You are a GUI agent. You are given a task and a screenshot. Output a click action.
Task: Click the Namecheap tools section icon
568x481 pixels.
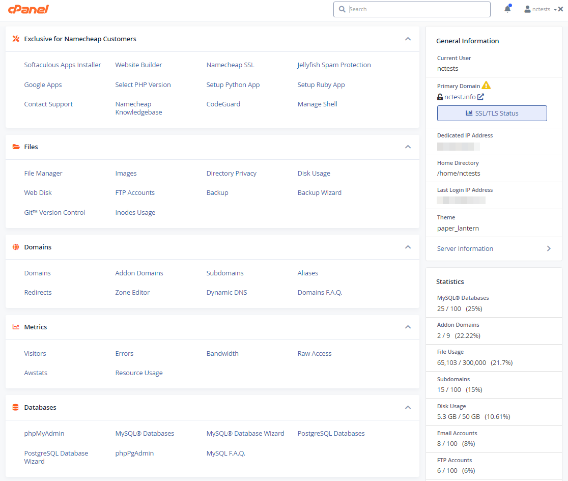[16, 39]
